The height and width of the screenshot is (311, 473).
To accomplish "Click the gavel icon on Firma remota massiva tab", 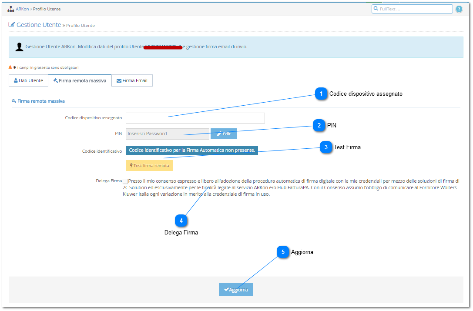I will pos(56,80).
